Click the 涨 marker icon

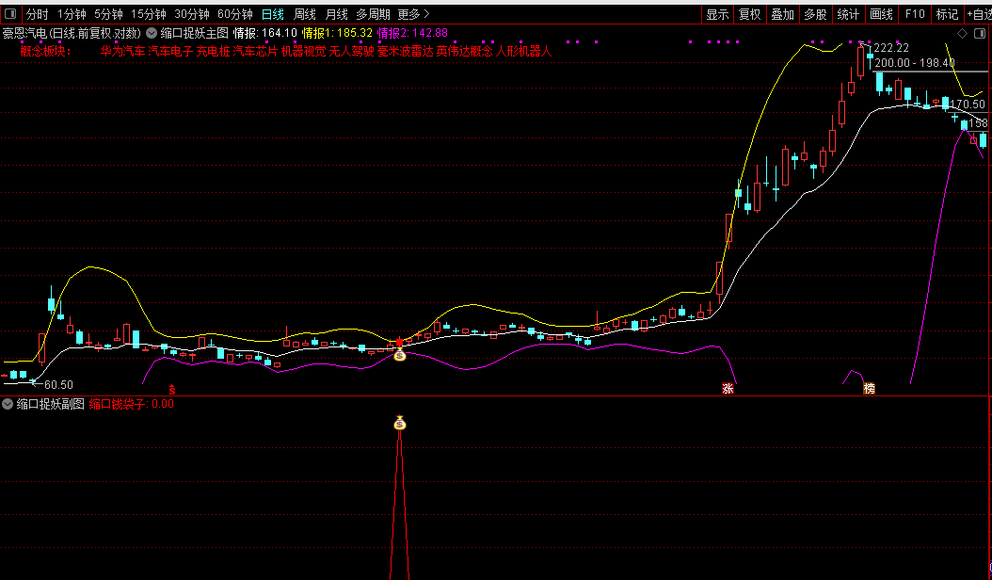coord(728,388)
